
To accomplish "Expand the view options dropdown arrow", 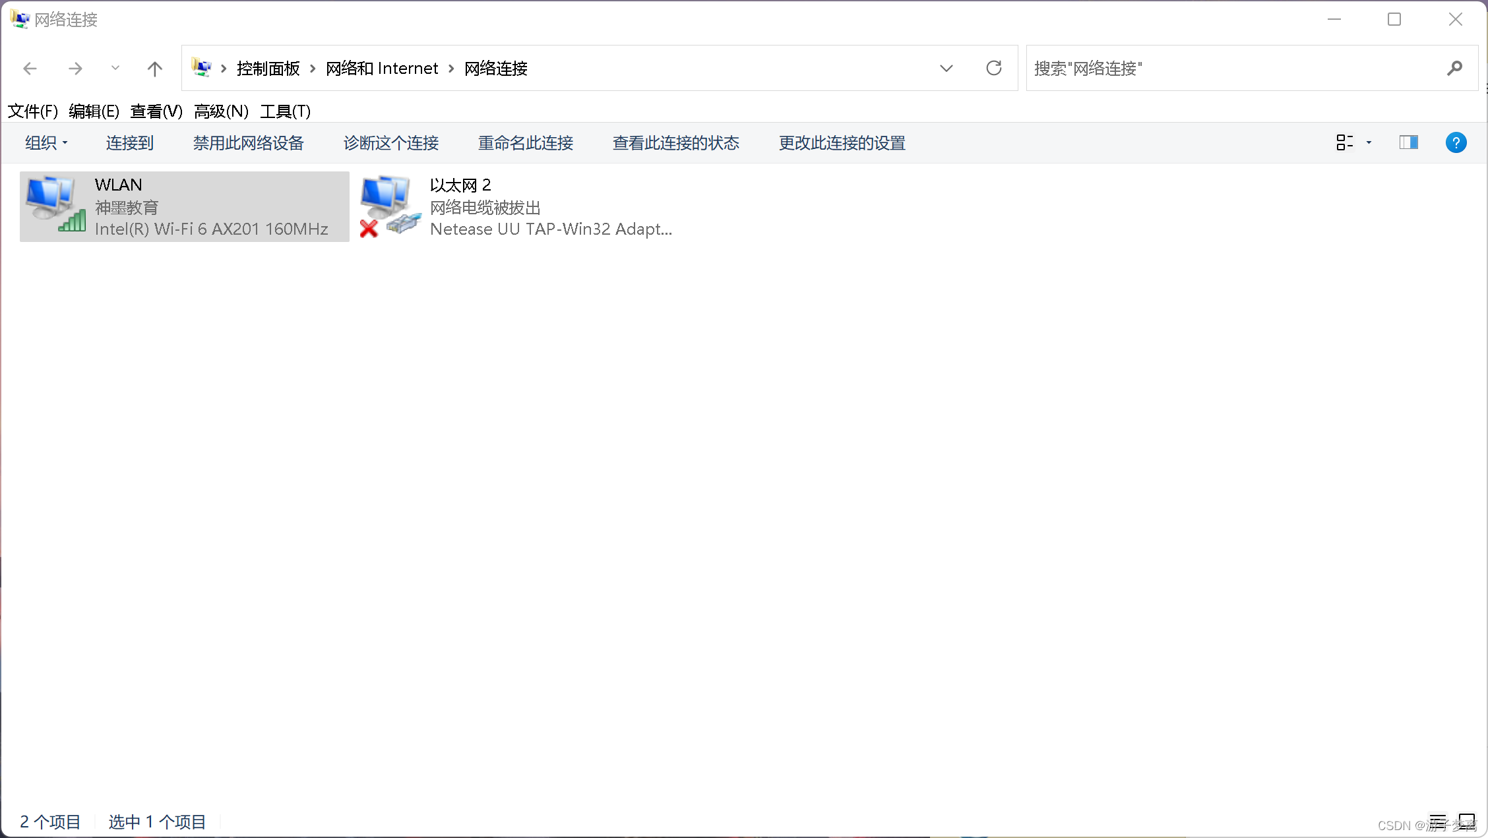I will coord(1369,142).
